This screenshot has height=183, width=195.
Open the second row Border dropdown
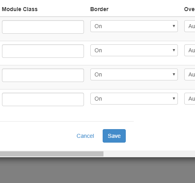coord(134,50)
